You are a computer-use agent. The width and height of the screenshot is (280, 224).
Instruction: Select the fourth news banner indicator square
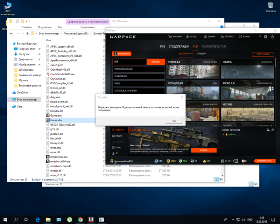point(139,130)
